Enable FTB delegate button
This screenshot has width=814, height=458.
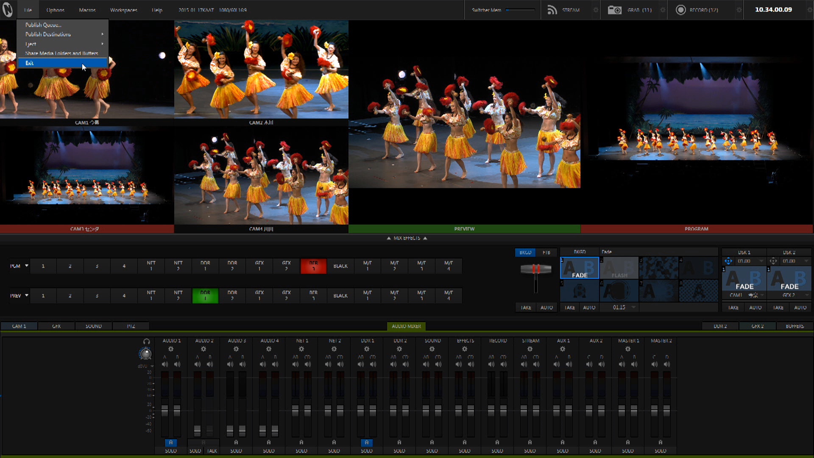[x=546, y=252]
